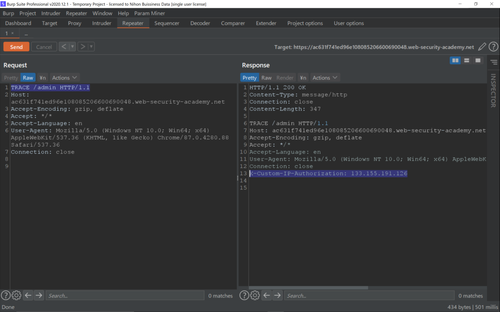Open forward history dropdown arrow

click(x=91, y=47)
